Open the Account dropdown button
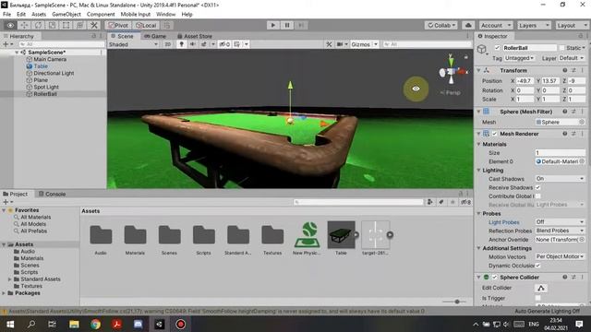 click(x=495, y=25)
